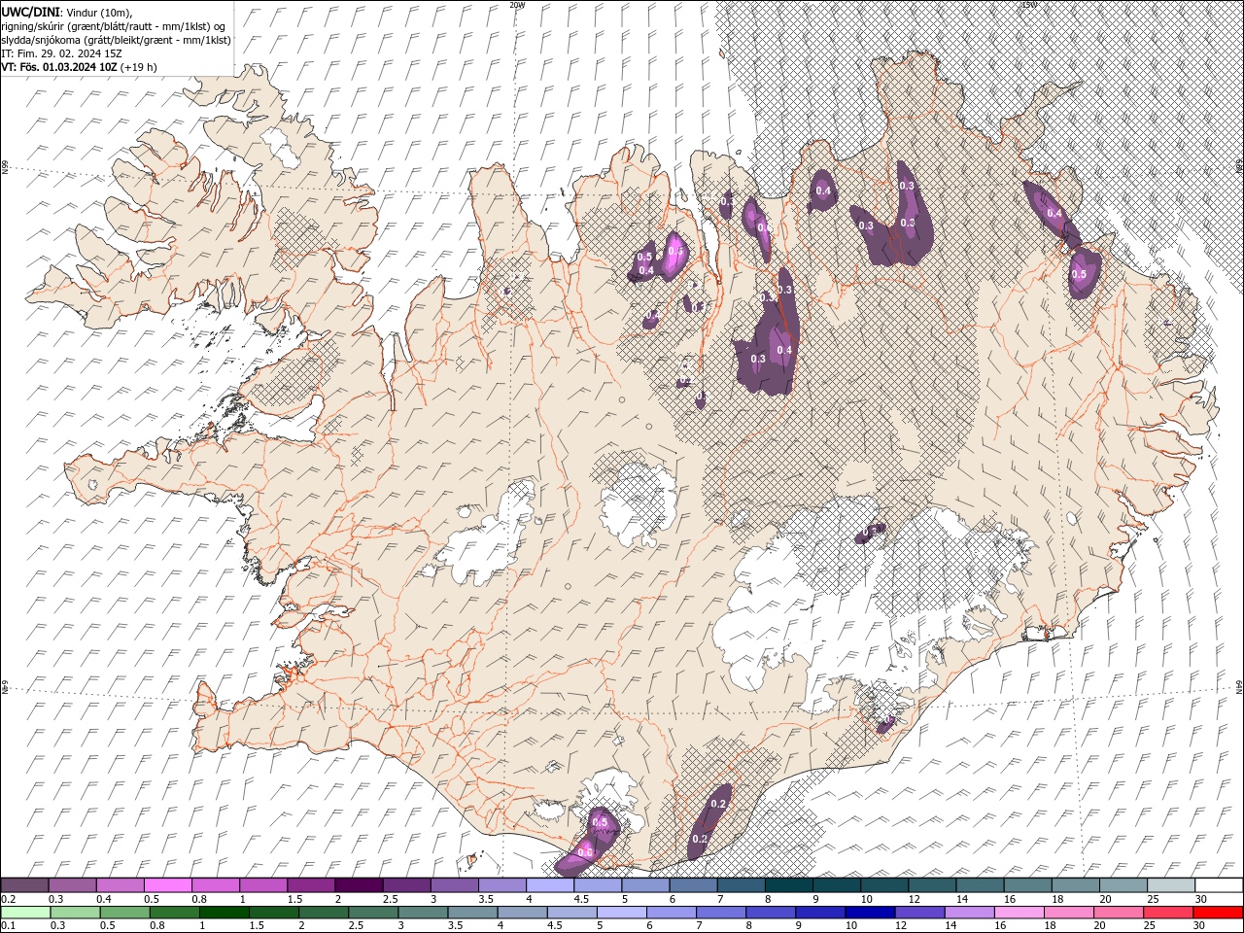The width and height of the screenshot is (1244, 933).
Task: Pick the bright red 30 rain scale swatch
Action: (x=1217, y=913)
